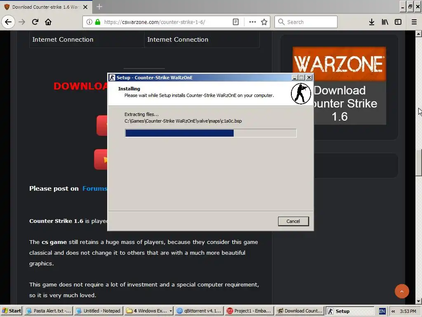Select the Download Counter-strike 1.6 tab
The height and width of the screenshot is (317, 422).
46,7
